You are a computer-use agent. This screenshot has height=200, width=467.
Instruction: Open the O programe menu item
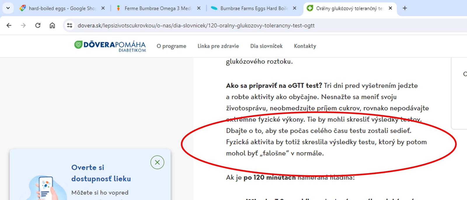[171, 46]
